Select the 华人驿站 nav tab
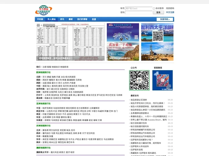209x156 pixels. tap(51, 19)
